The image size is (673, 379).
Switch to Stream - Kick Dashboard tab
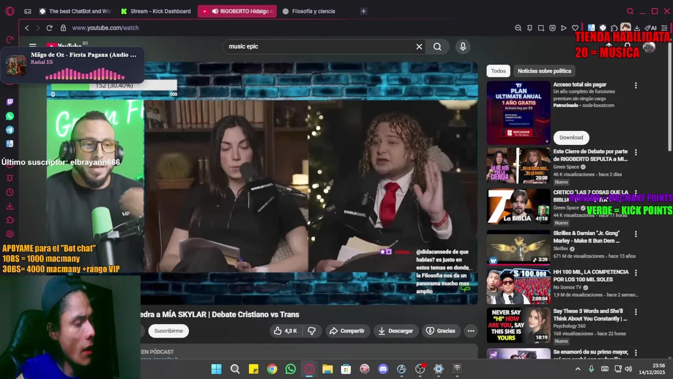point(156,11)
